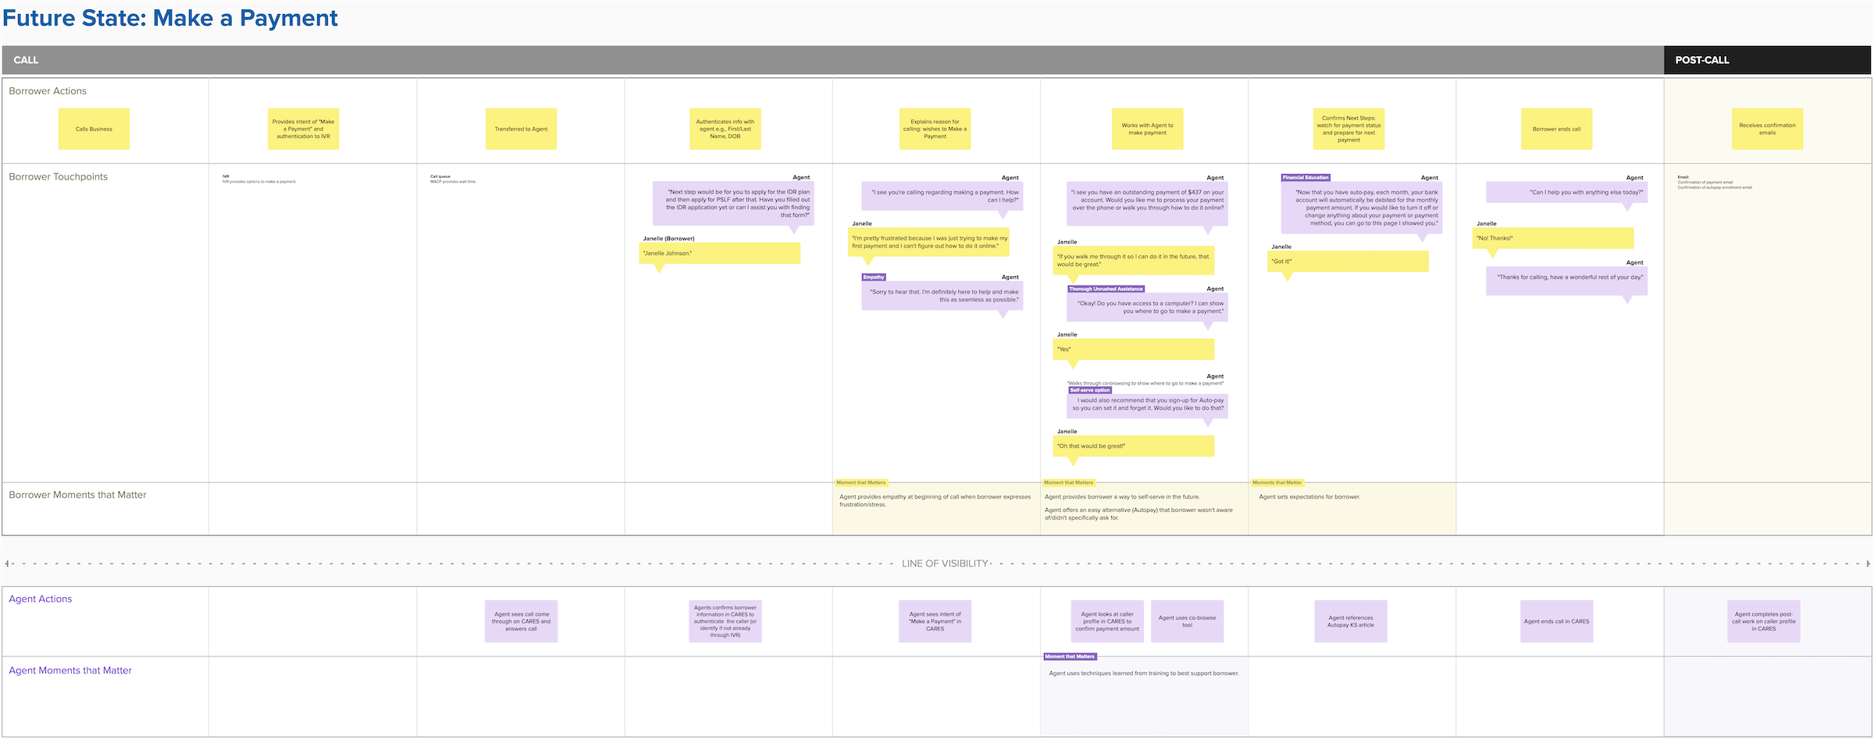Click the "Borrower Touchpoints" row label
The height and width of the screenshot is (739, 1874).
point(59,177)
